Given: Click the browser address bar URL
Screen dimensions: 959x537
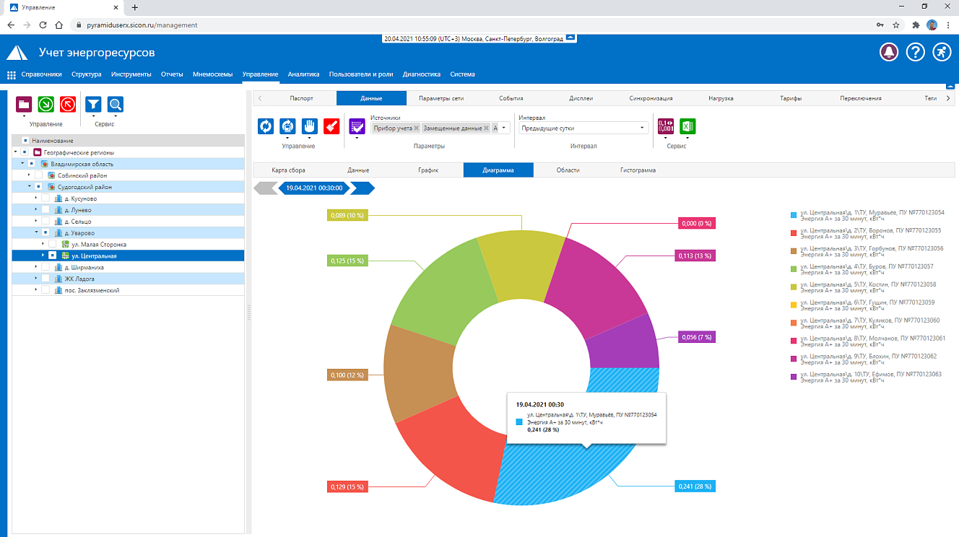Looking at the screenshot, I should 142,25.
